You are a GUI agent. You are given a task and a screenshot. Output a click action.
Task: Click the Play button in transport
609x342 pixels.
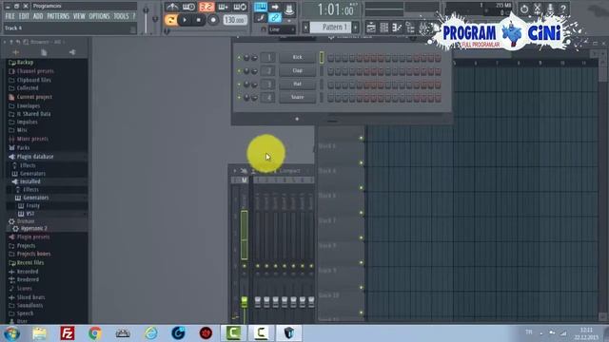[x=185, y=20]
